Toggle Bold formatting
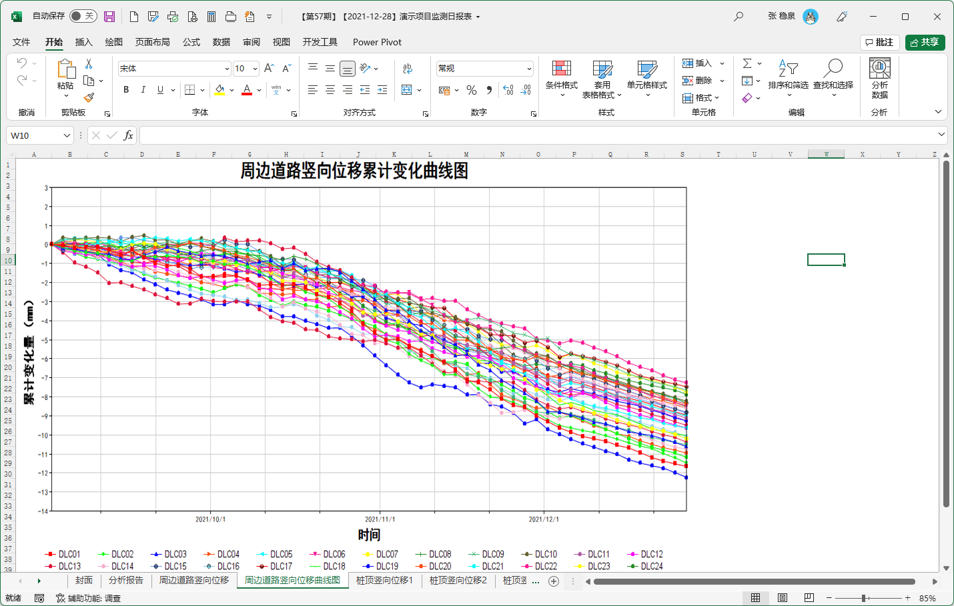 pyautogui.click(x=126, y=89)
